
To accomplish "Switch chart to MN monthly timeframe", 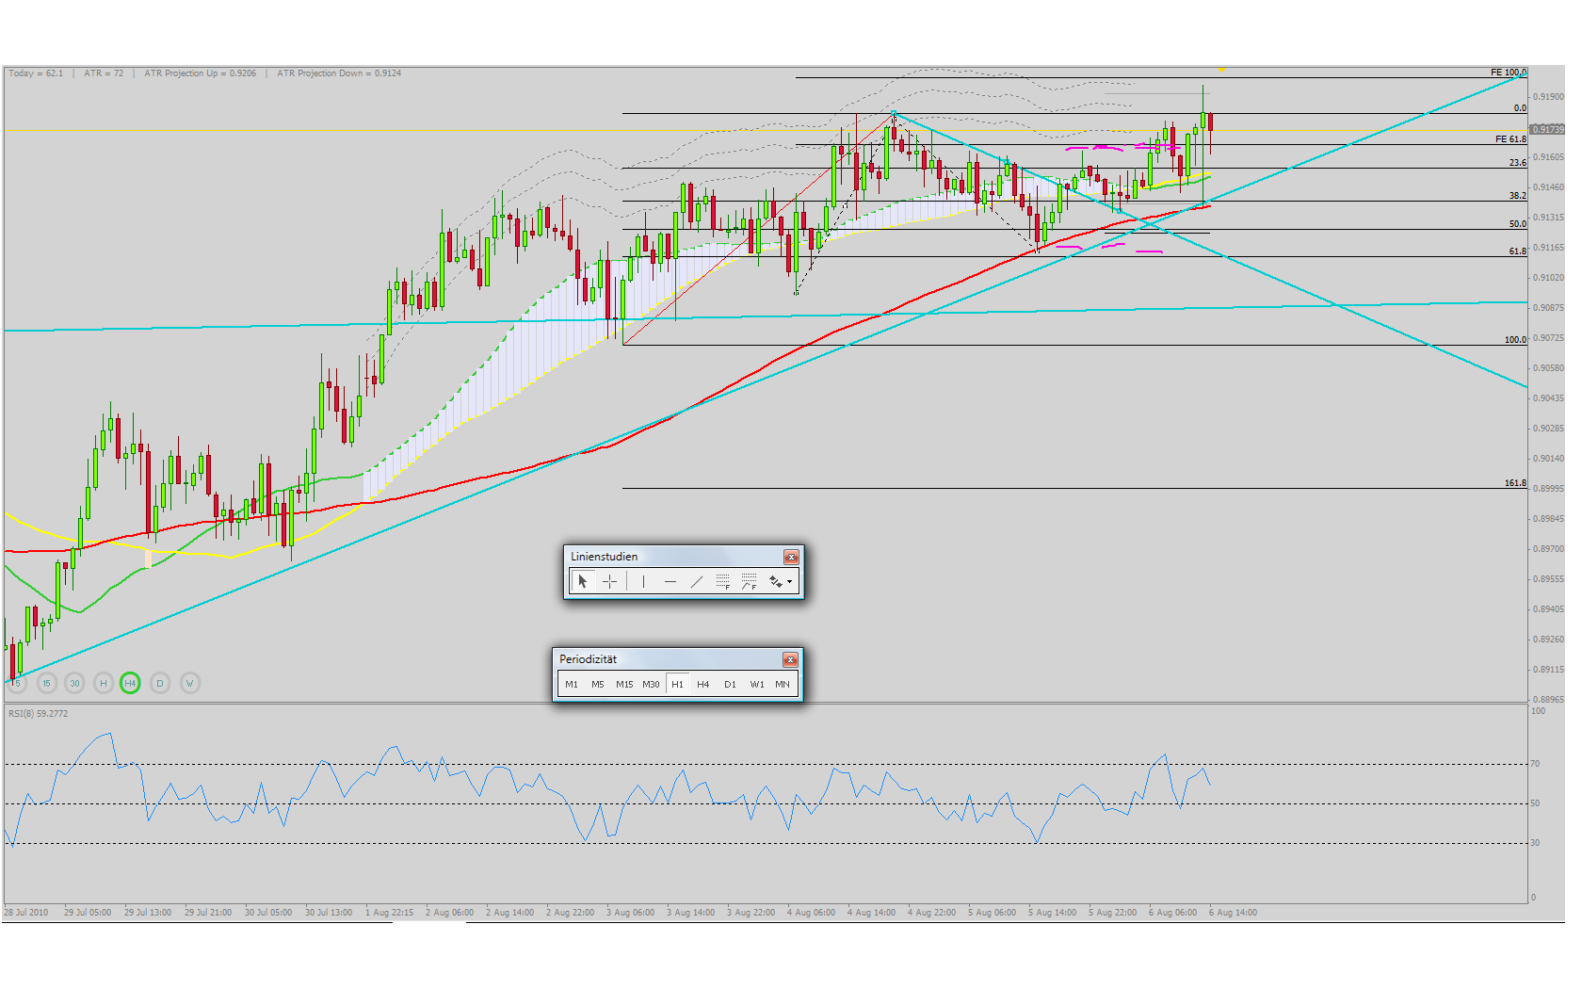I will 783,684.
